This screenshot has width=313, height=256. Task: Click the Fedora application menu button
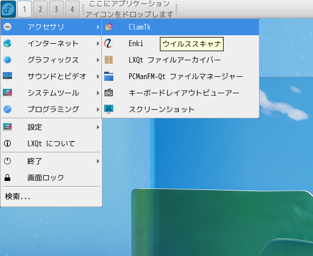point(8,9)
